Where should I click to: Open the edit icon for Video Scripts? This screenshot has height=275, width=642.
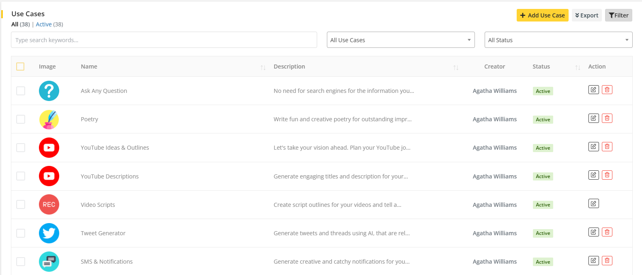pyautogui.click(x=593, y=204)
